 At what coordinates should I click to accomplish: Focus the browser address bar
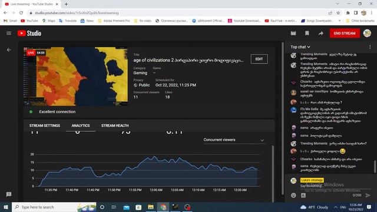pyautogui.click(x=178, y=13)
